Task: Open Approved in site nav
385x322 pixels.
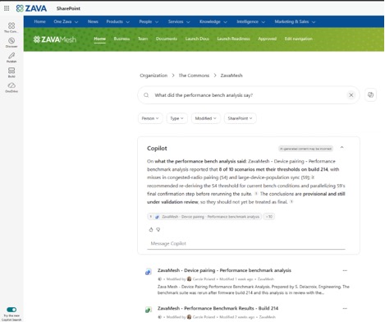Action: point(267,39)
